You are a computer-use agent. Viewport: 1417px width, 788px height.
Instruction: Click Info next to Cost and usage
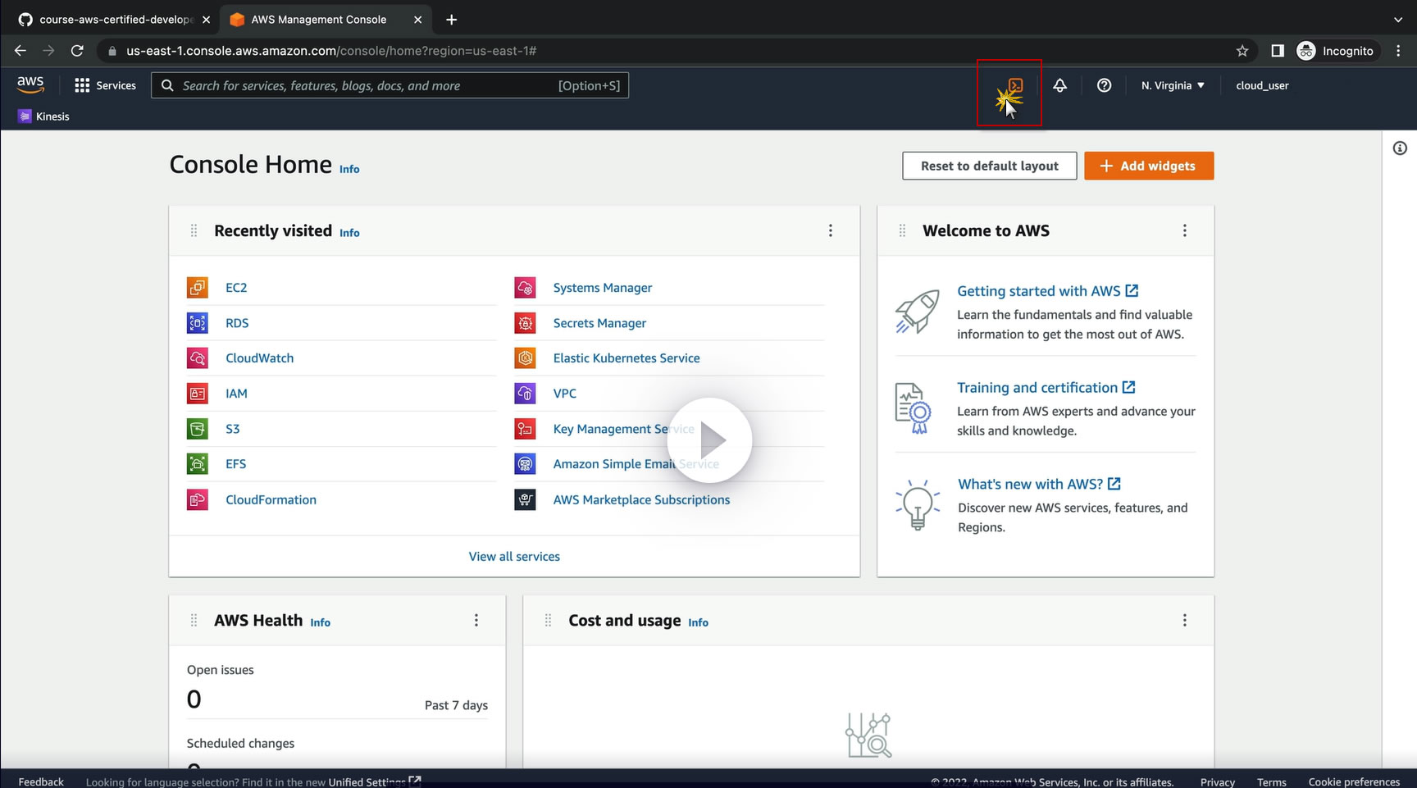tap(698, 622)
